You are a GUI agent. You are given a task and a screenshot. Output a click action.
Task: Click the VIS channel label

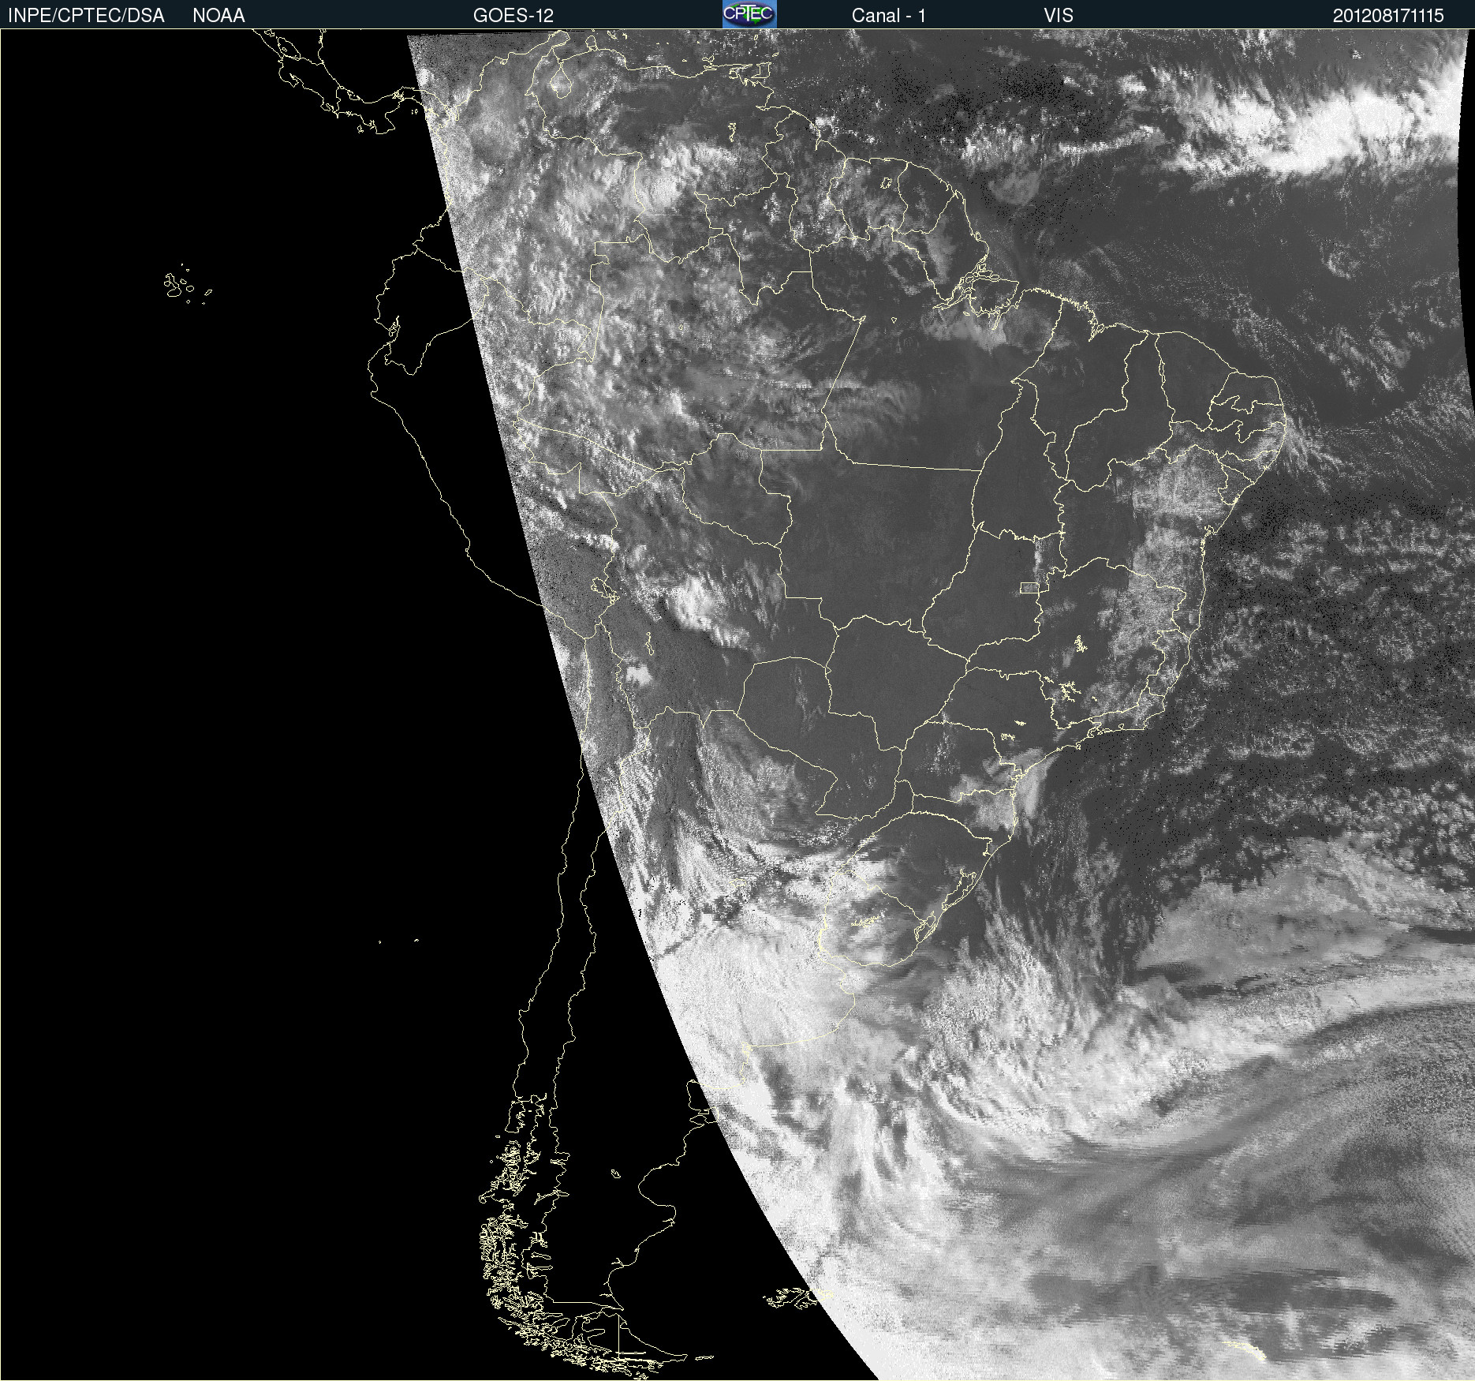pyautogui.click(x=1059, y=16)
